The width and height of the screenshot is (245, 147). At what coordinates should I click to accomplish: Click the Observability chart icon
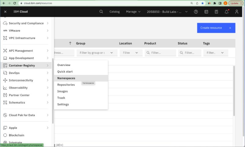pyautogui.click(x=5, y=88)
